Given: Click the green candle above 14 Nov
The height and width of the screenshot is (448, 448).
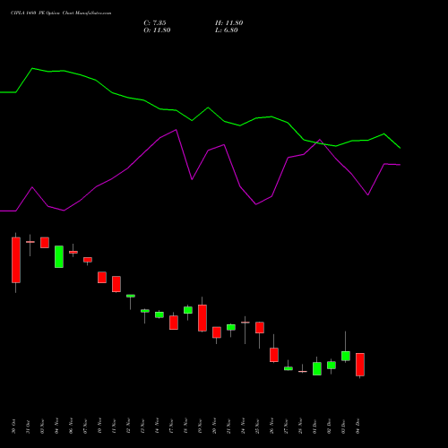Looking at the screenshot, I should click(159, 314).
